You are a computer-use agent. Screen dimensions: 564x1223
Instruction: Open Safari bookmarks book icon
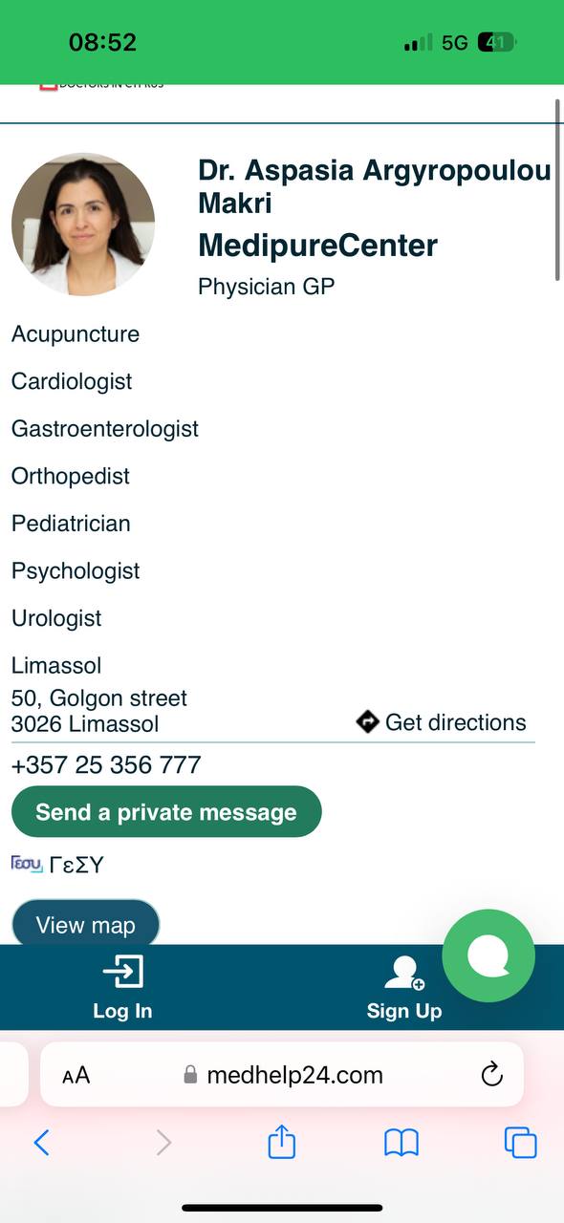401,1143
